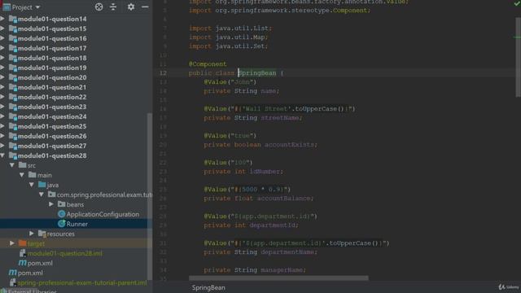This screenshot has width=521, height=293.
Task: Click the main folder icon
Action: coord(33,175)
